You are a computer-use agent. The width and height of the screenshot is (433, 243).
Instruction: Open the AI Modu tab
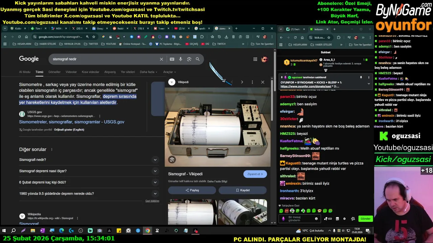coord(25,72)
